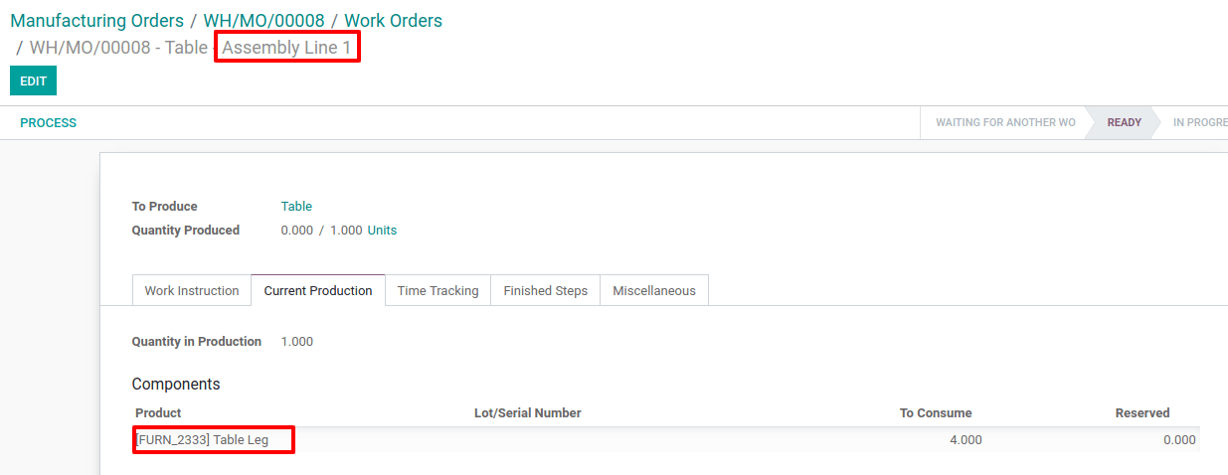This screenshot has width=1228, height=475.
Task: Open Manufacturing Orders breadcrumb link
Action: [x=96, y=21]
